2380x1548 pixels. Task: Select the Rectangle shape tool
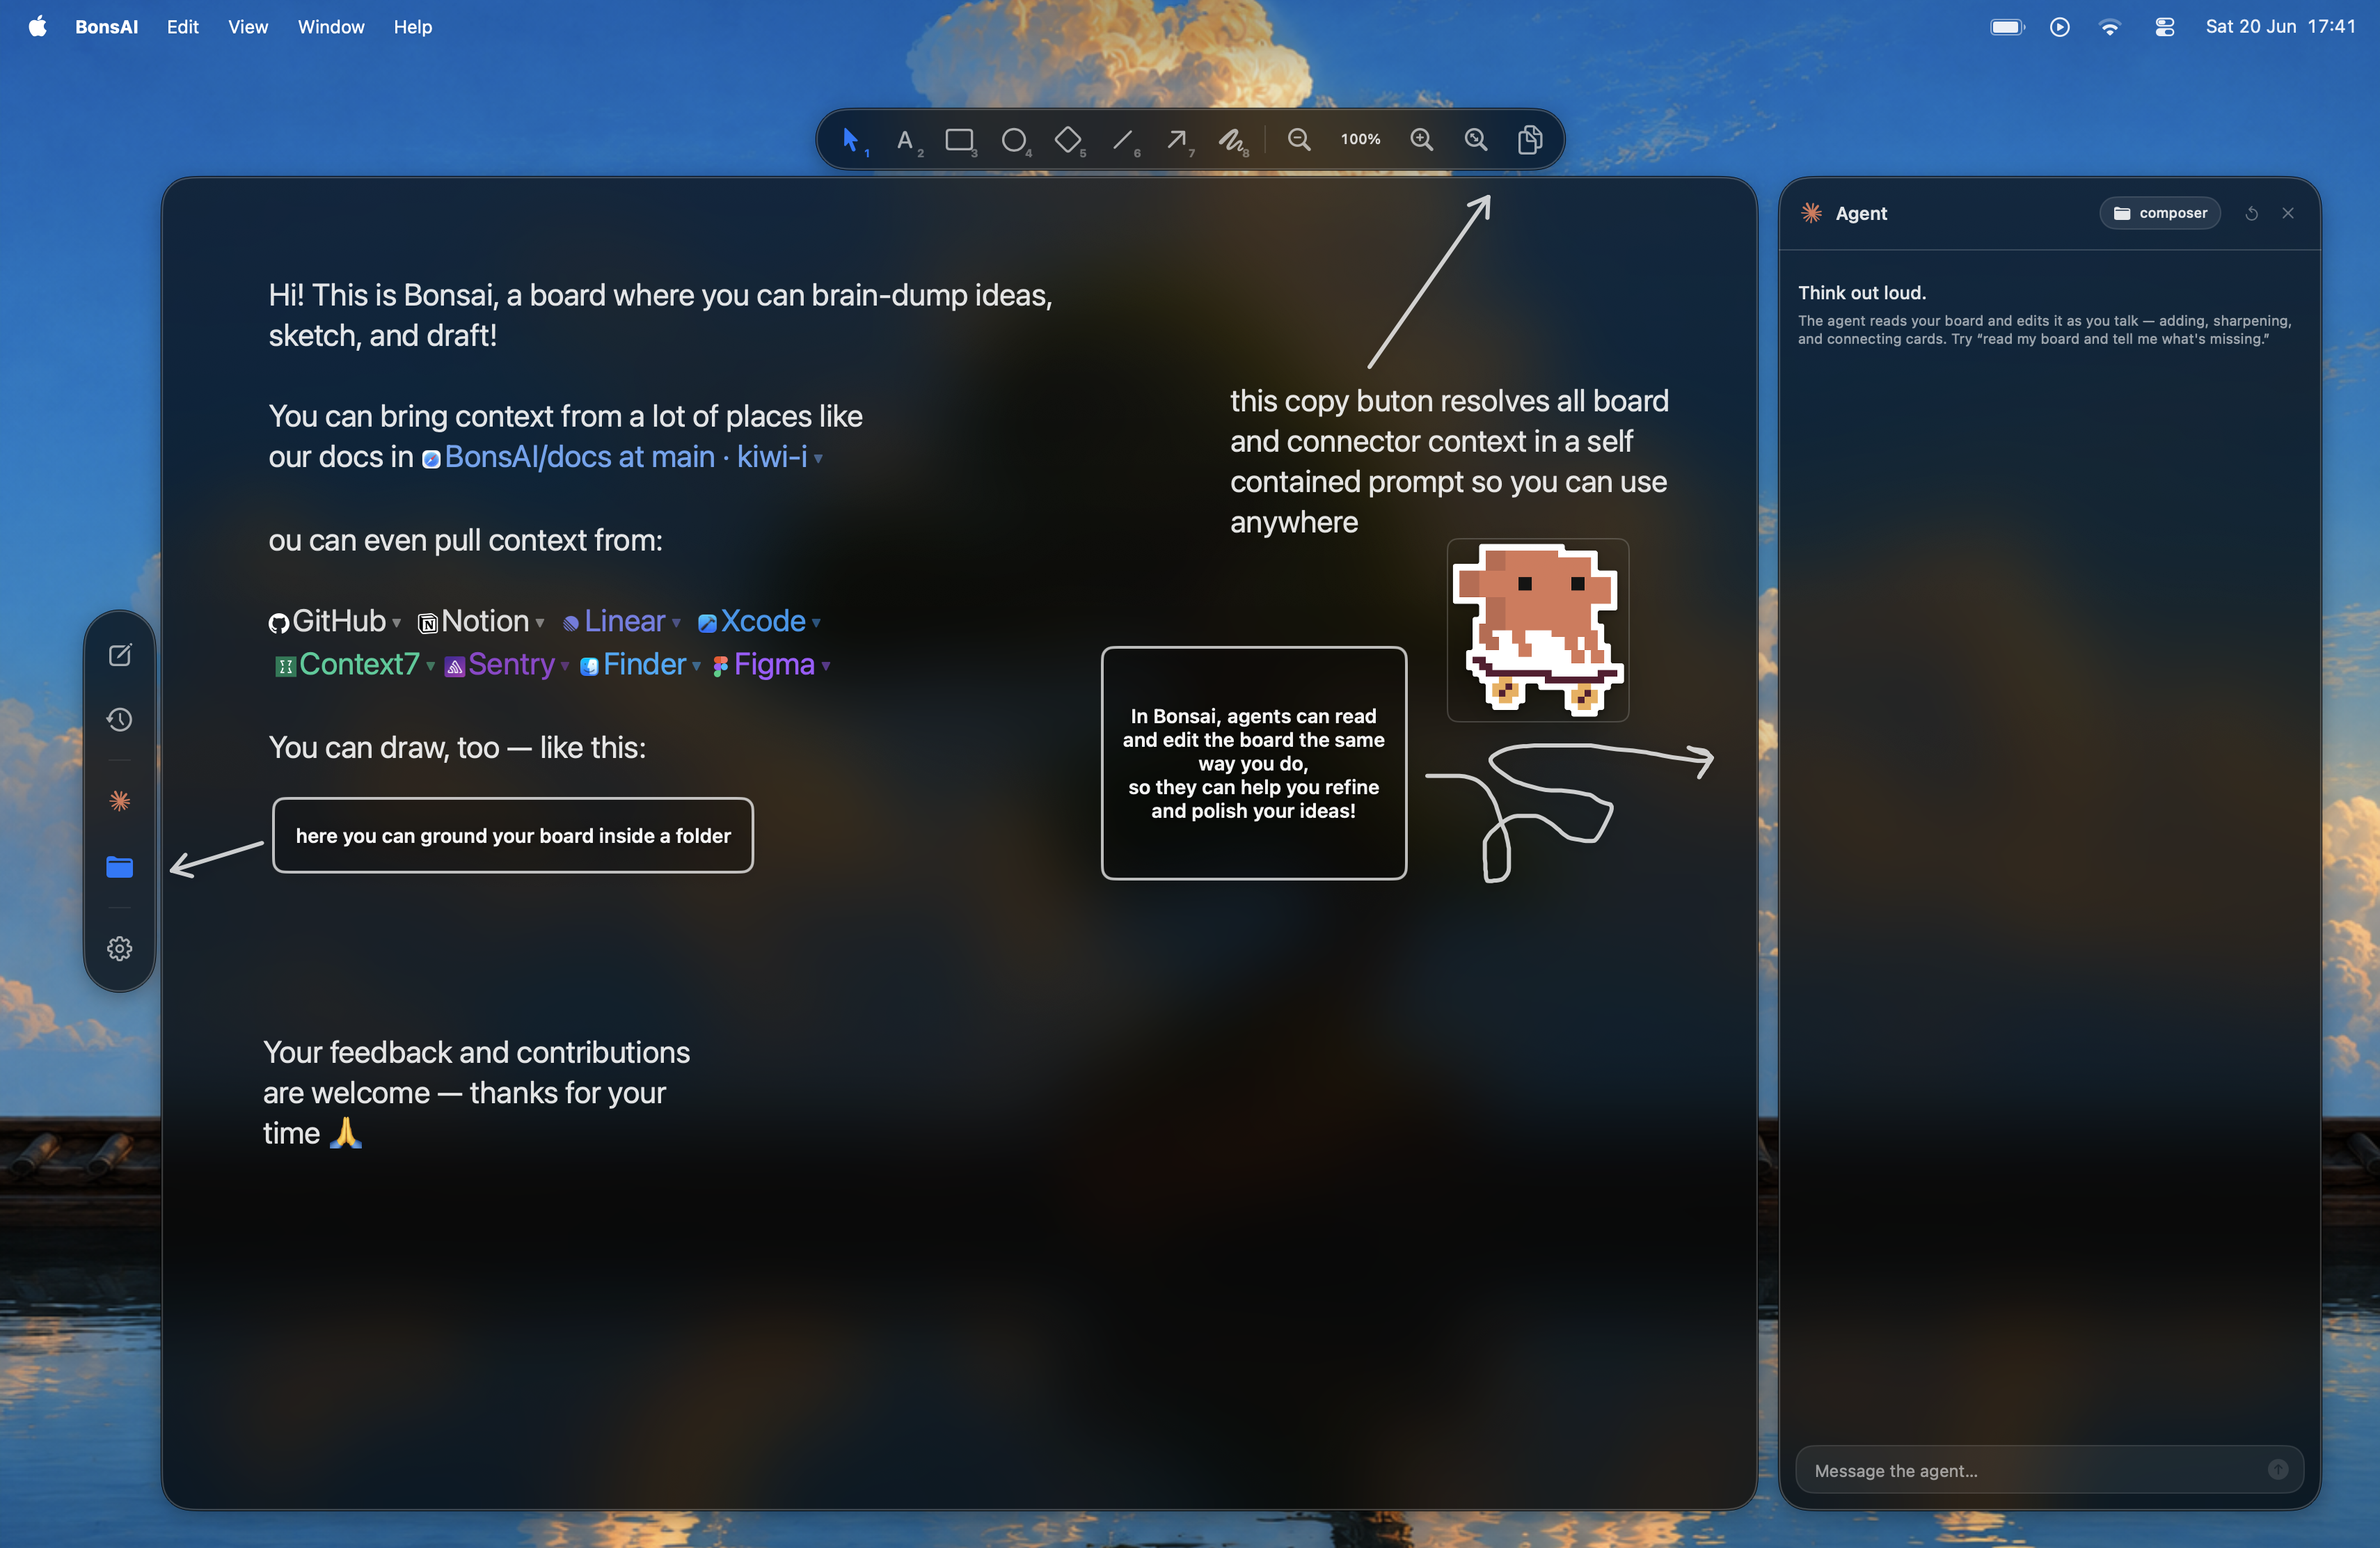pos(960,140)
